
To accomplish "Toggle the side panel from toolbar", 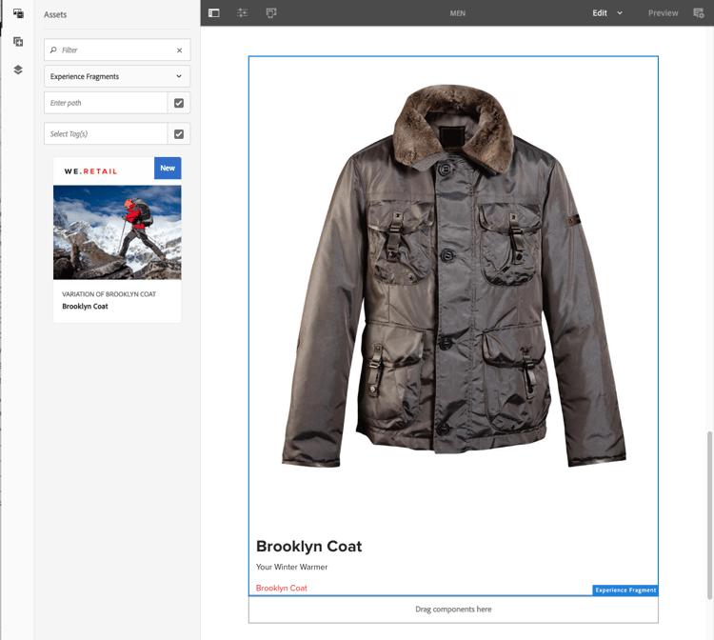I will [x=213, y=13].
